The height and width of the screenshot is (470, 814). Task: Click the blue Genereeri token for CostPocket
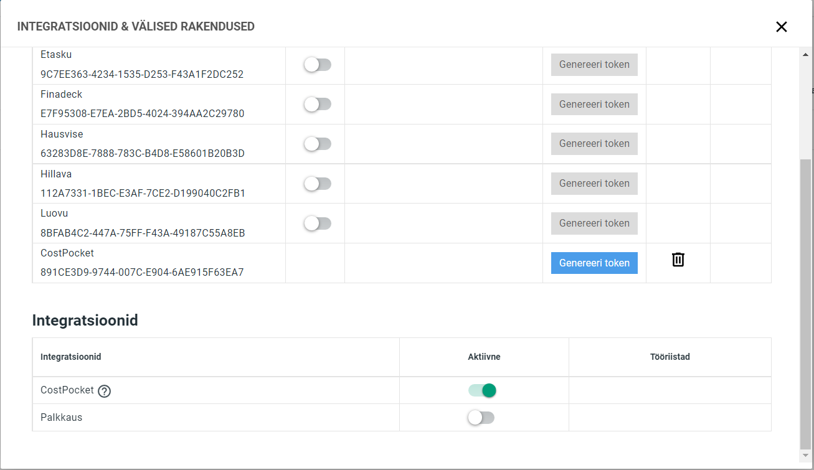(594, 263)
